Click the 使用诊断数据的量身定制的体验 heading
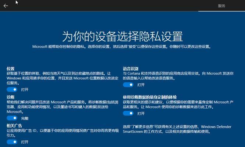 tap(150, 97)
